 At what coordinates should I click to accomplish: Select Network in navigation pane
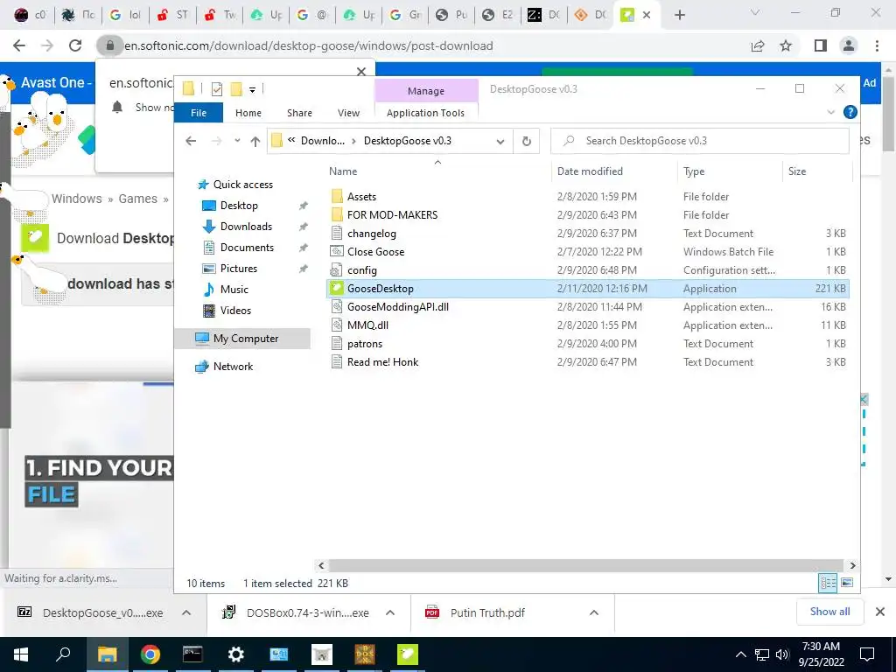[233, 367]
